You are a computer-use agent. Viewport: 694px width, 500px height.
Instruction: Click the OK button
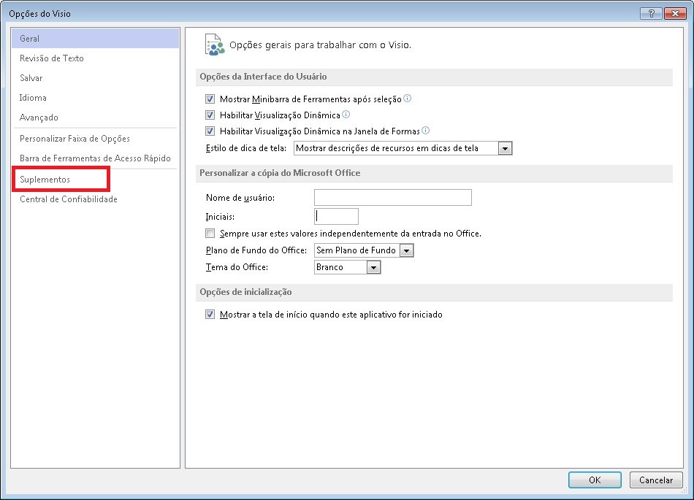tap(594, 480)
